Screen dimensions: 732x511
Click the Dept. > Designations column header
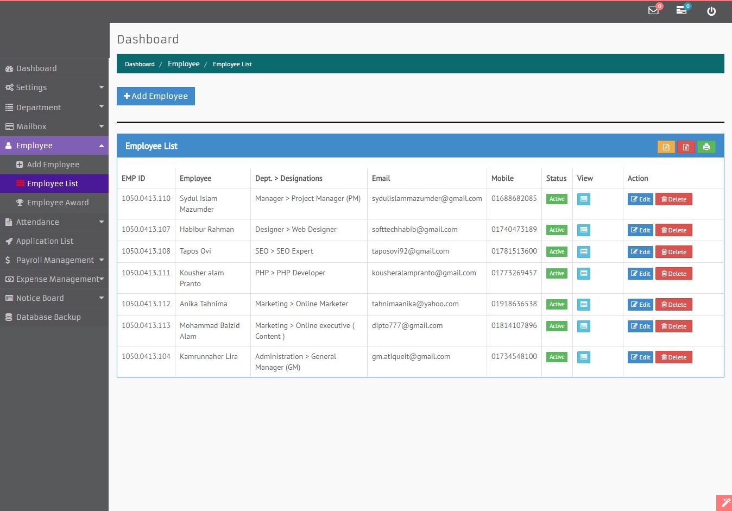[289, 178]
